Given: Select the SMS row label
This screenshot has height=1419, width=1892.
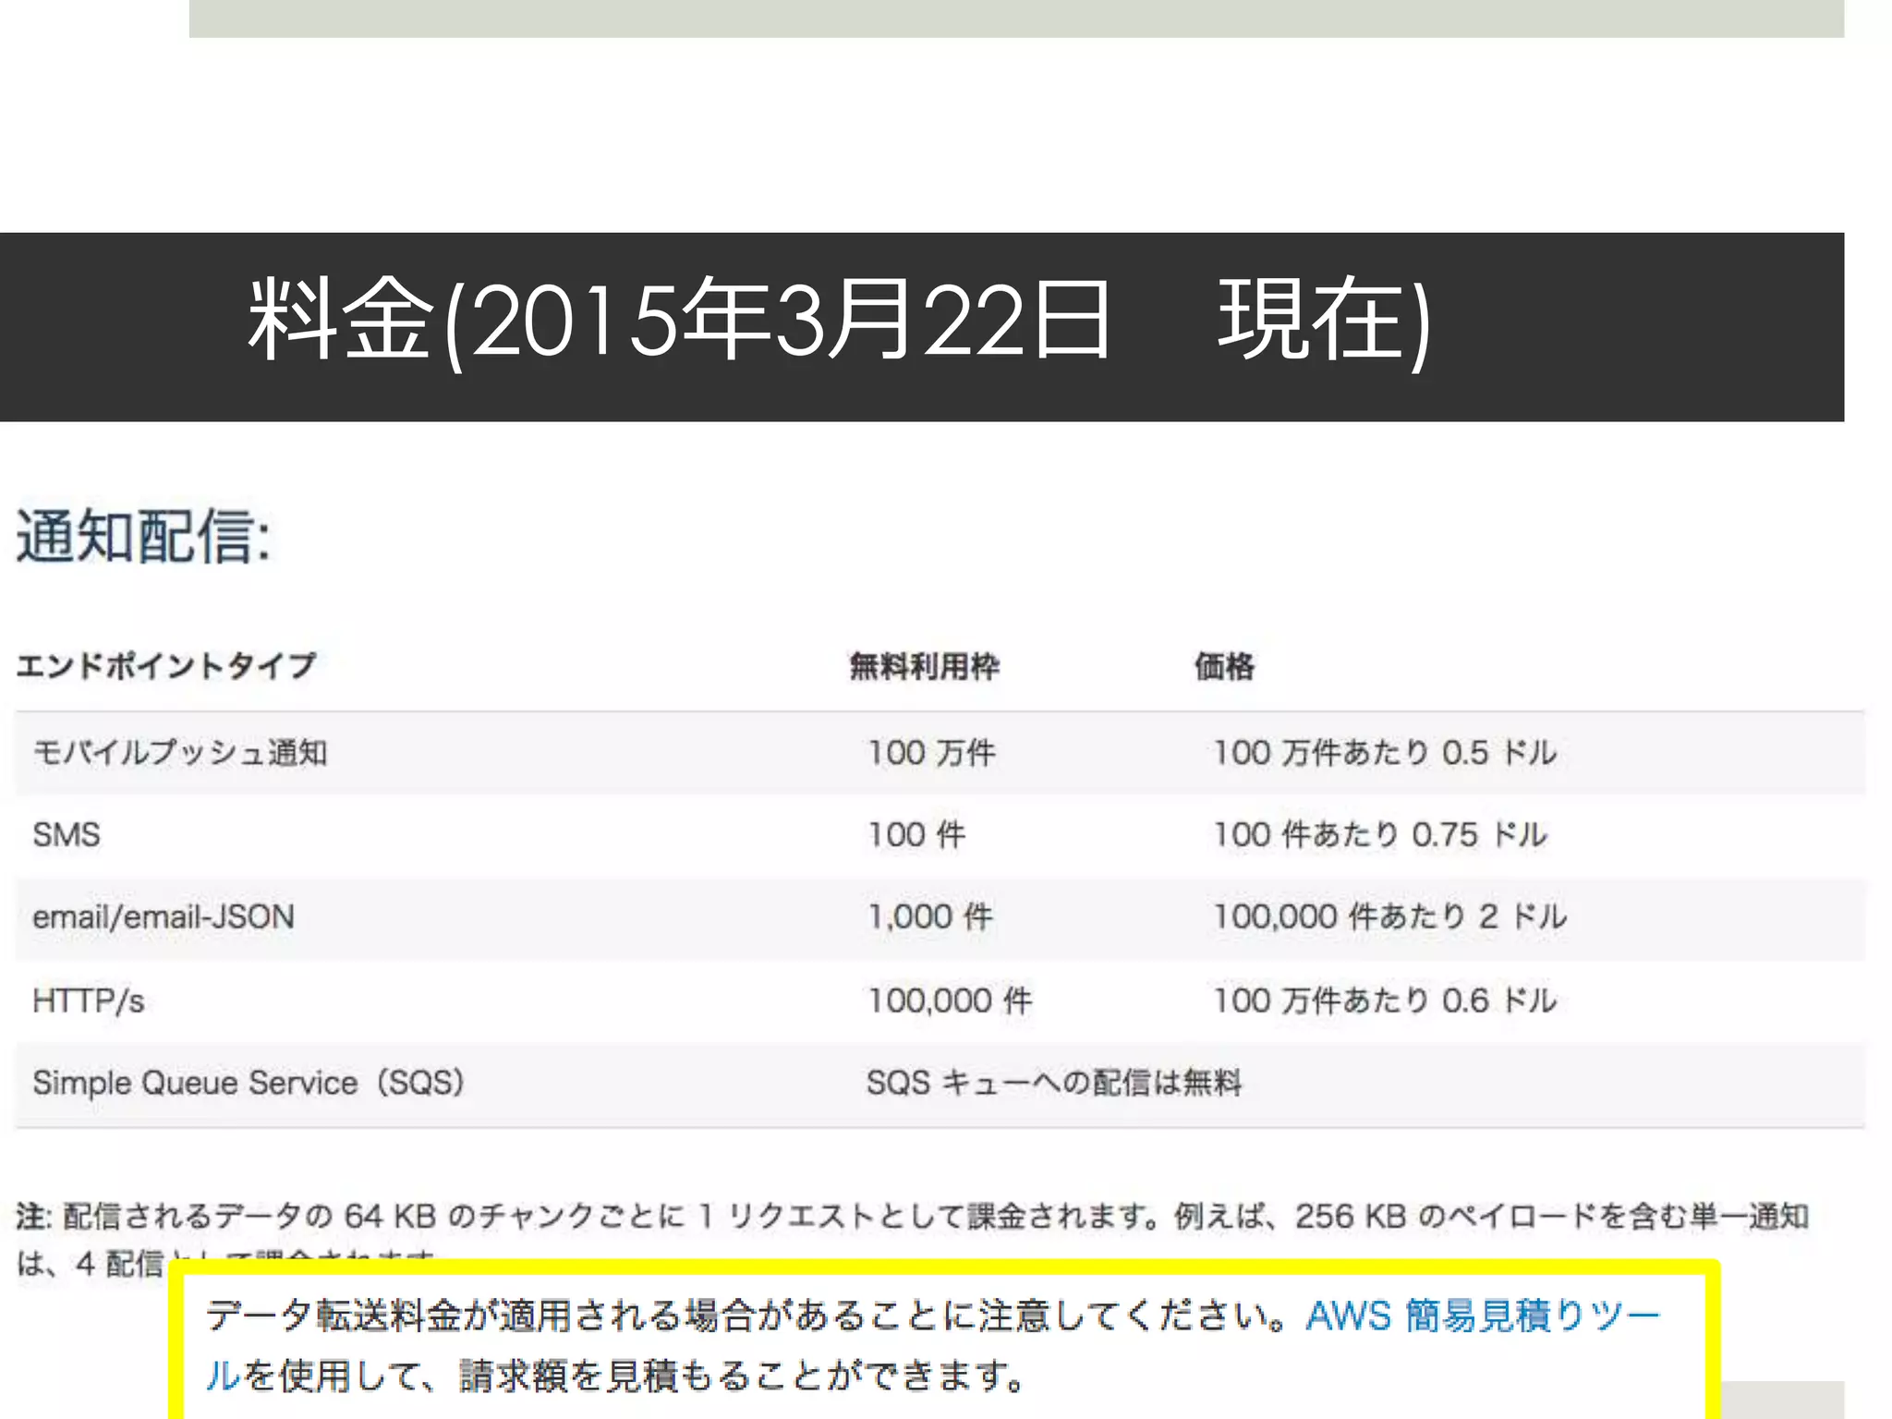Looking at the screenshot, I should [66, 834].
